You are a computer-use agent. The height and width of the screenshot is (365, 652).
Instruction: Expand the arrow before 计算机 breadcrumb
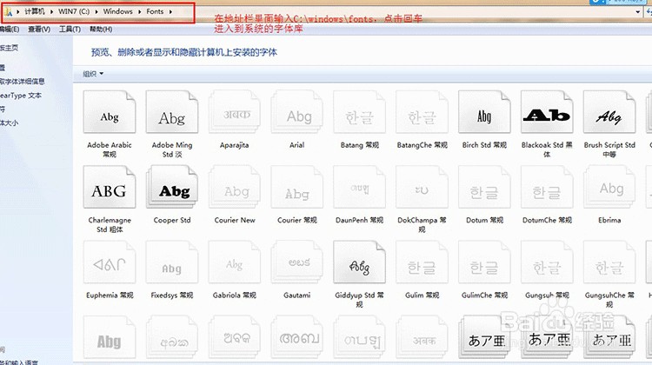[x=18, y=11]
